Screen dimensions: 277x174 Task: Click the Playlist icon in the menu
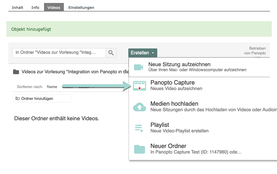[139, 128]
